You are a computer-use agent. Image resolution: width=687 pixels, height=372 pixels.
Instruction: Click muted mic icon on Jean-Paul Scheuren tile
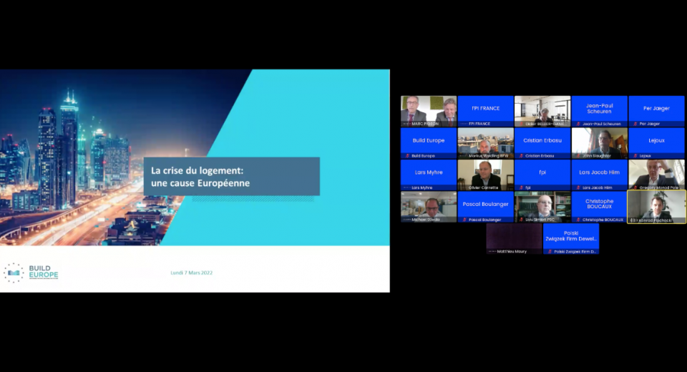point(578,124)
